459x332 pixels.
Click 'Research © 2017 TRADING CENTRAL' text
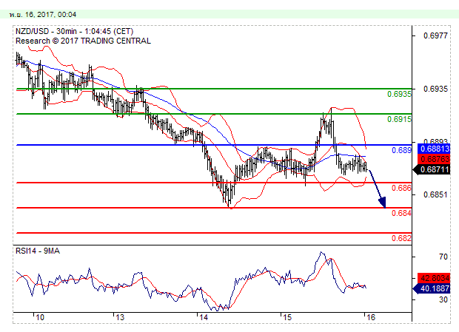pyautogui.click(x=83, y=41)
